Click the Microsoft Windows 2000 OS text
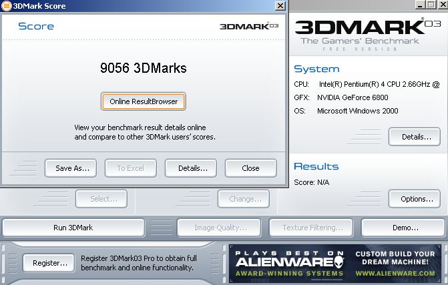 point(357,111)
